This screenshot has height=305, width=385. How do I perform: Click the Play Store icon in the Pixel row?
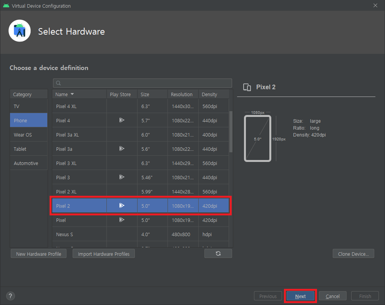tap(122, 220)
